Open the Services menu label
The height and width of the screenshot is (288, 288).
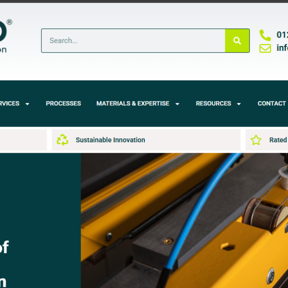click(x=9, y=103)
